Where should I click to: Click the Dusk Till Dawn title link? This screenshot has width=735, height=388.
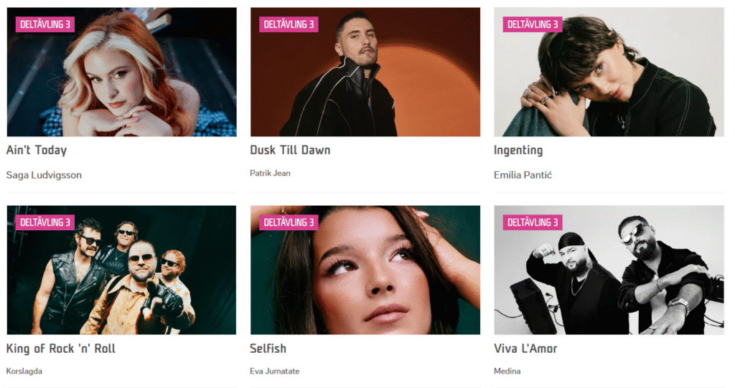tap(290, 150)
